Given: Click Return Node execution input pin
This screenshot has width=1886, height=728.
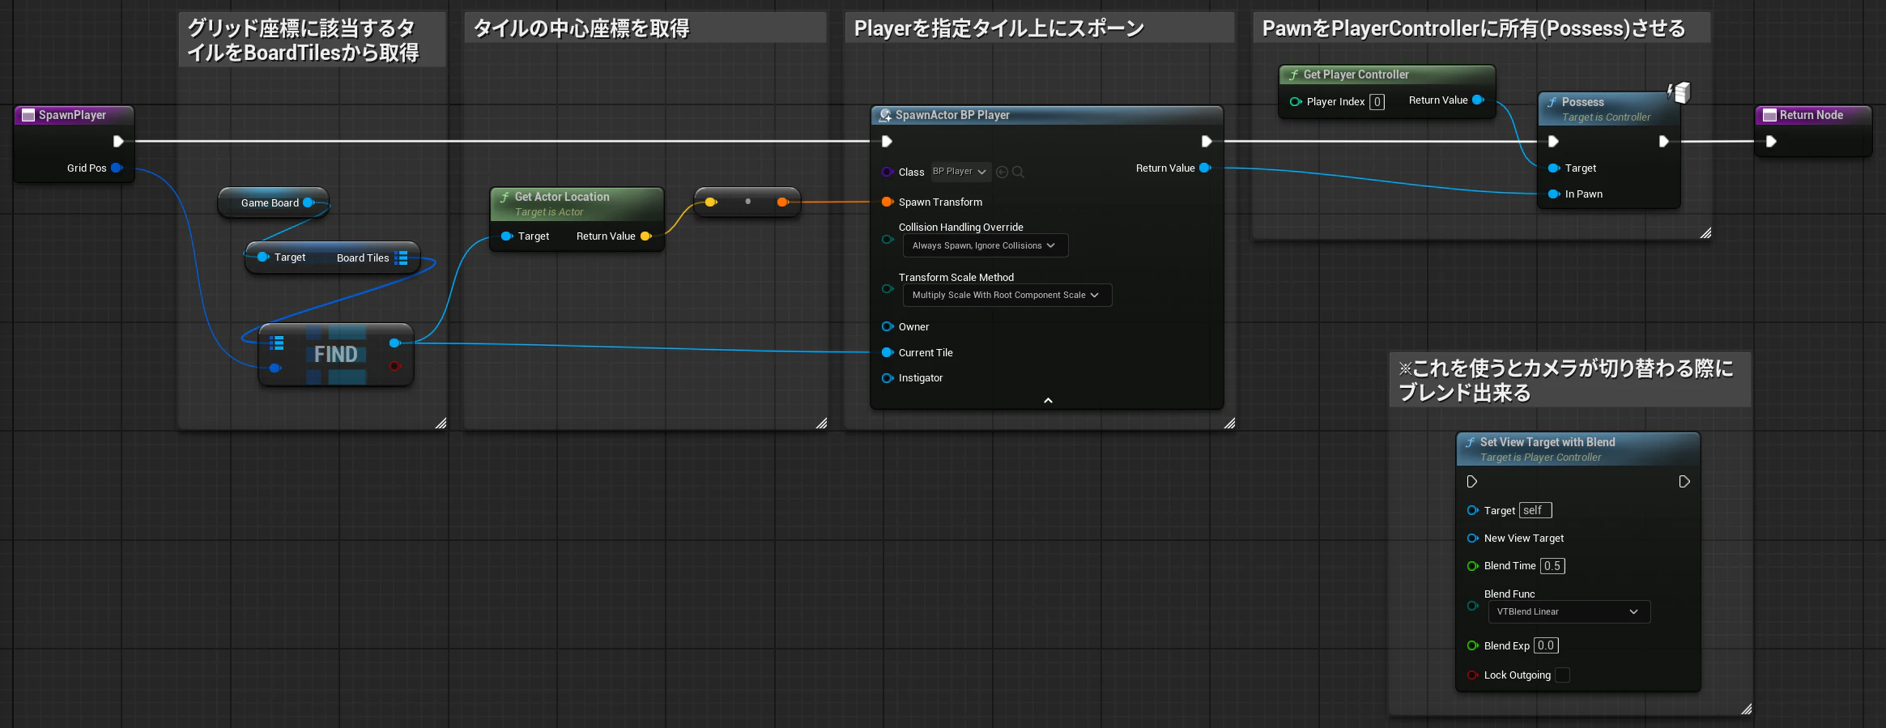Looking at the screenshot, I should coord(1771,142).
